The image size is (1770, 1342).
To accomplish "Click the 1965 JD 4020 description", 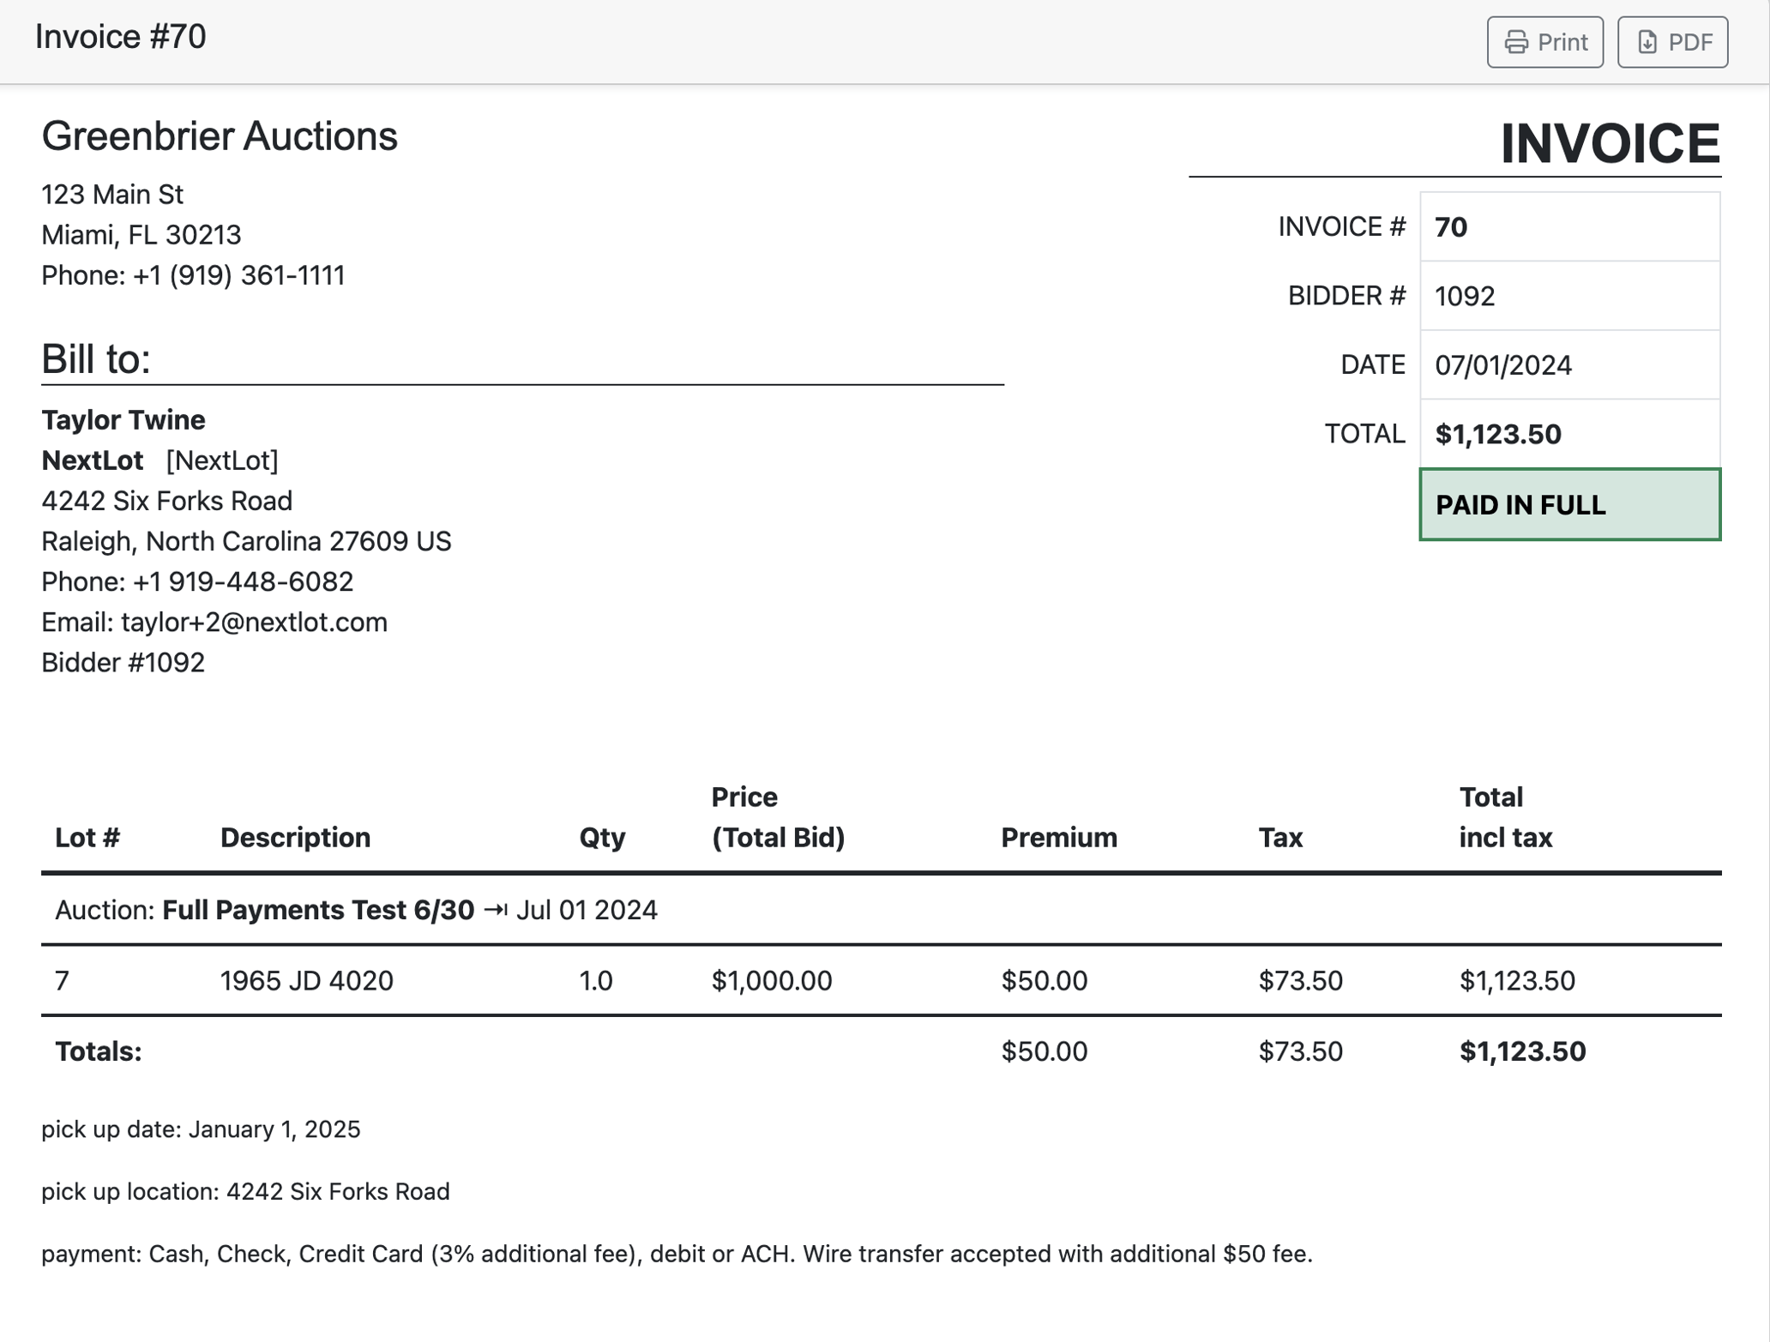I will pos(306,980).
